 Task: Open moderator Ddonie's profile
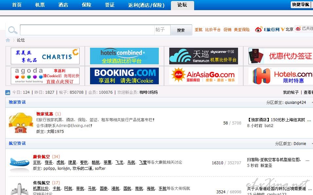300,144
